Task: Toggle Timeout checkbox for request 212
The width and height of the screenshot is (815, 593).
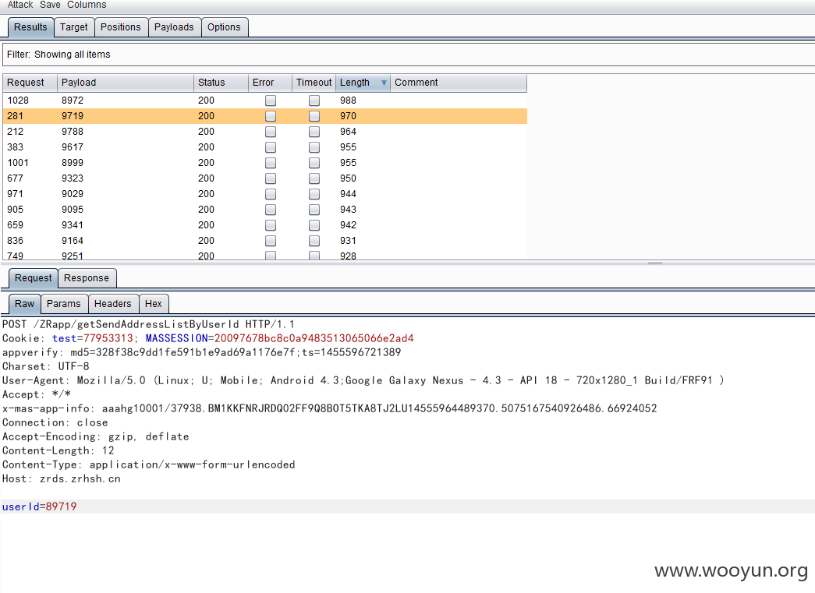Action: coord(314,132)
